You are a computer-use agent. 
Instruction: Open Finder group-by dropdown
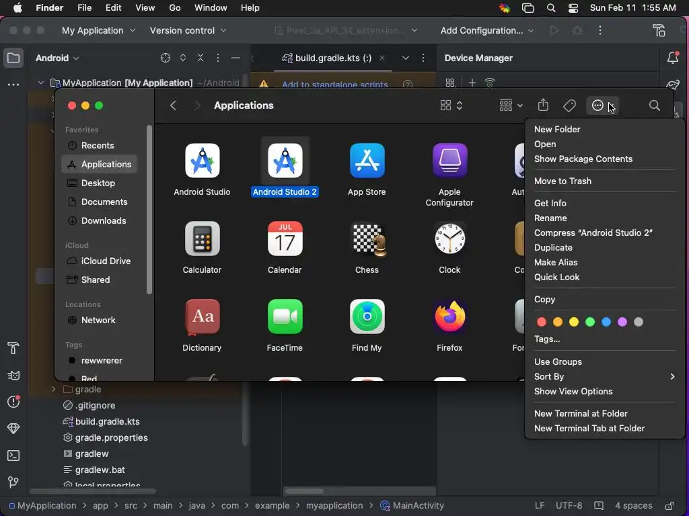(511, 105)
